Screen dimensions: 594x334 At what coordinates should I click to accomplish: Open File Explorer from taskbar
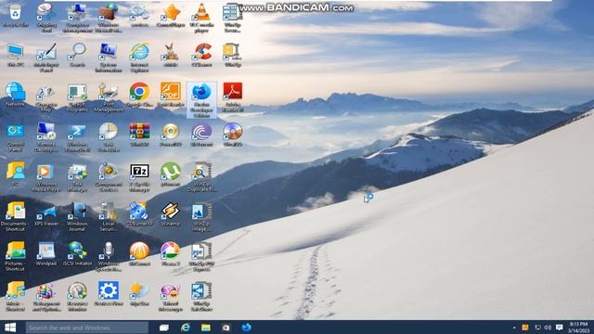coord(206,328)
